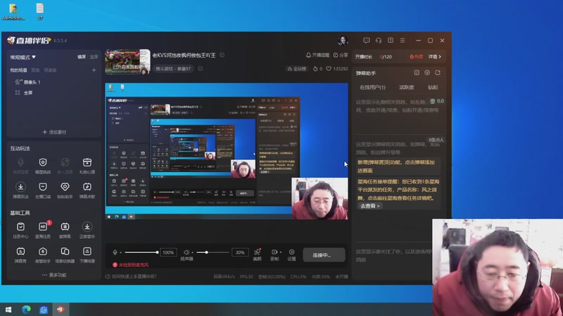Click 连接中... start stream button
The image size is (563, 316).
tap(324, 255)
